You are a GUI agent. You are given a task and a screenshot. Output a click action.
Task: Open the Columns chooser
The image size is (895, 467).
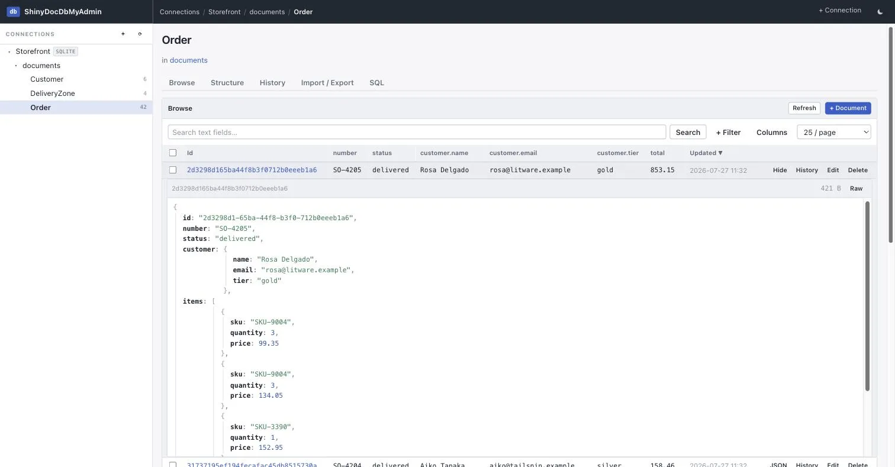(x=772, y=132)
